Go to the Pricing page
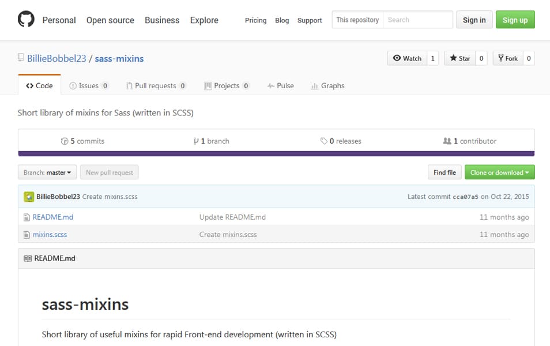Image resolution: width=550 pixels, height=346 pixels. point(256,20)
